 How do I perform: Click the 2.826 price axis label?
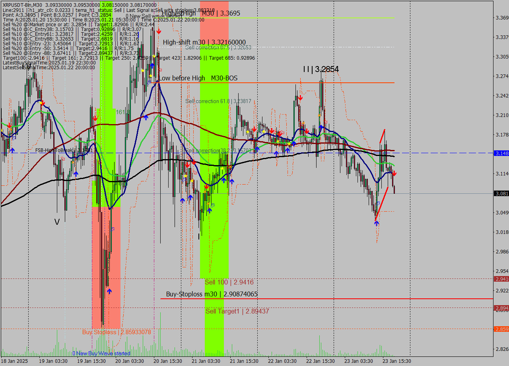point(501,349)
